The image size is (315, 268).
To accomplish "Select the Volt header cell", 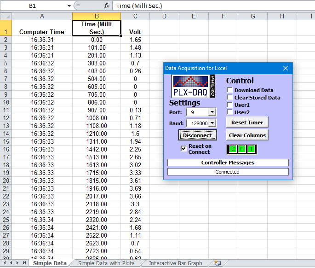I will (135, 28).
